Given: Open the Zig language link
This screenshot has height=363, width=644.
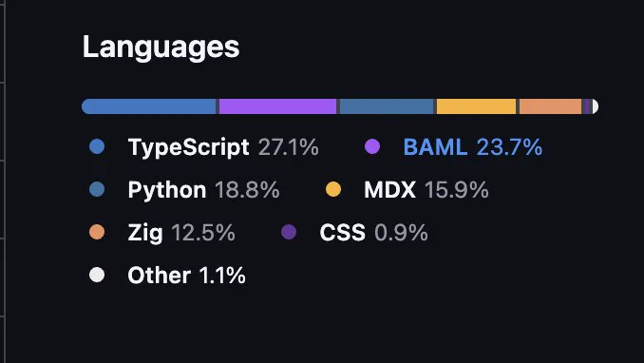Looking at the screenshot, I should pyautogui.click(x=162, y=232).
